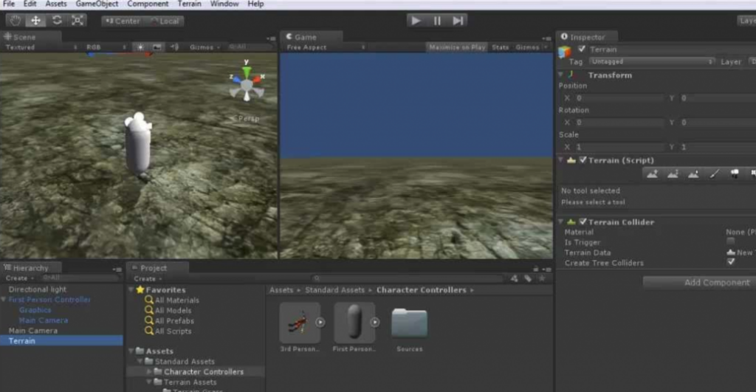The image size is (756, 392).
Task: Click the Persp label under scene gizmo
Action: click(x=247, y=118)
